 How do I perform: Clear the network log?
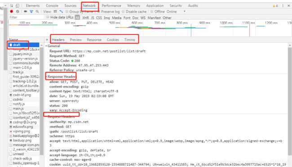pos(18,12)
